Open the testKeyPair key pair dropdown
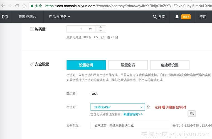Image resolution: width=212 pixels, height=139 pixels. [118, 107]
